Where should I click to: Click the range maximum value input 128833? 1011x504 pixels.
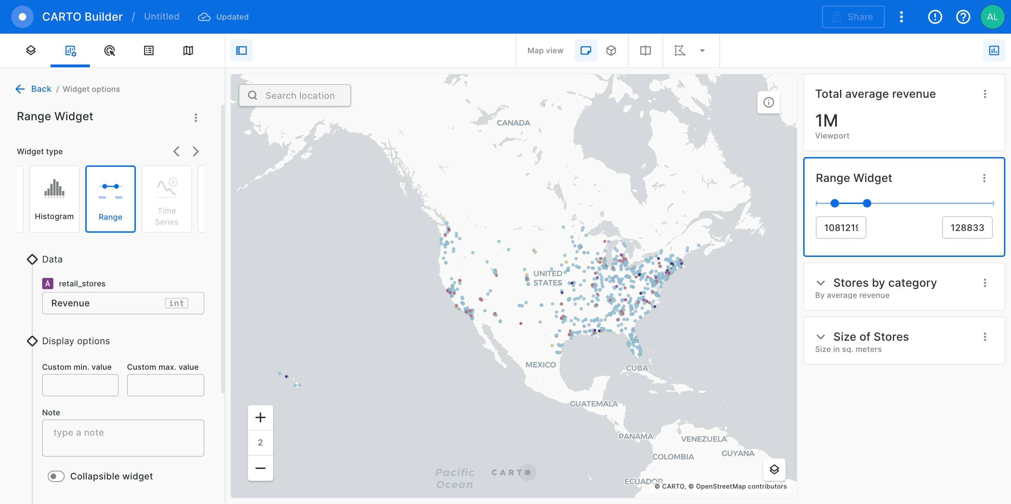(x=967, y=227)
